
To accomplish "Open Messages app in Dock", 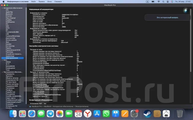I will (41, 114).
